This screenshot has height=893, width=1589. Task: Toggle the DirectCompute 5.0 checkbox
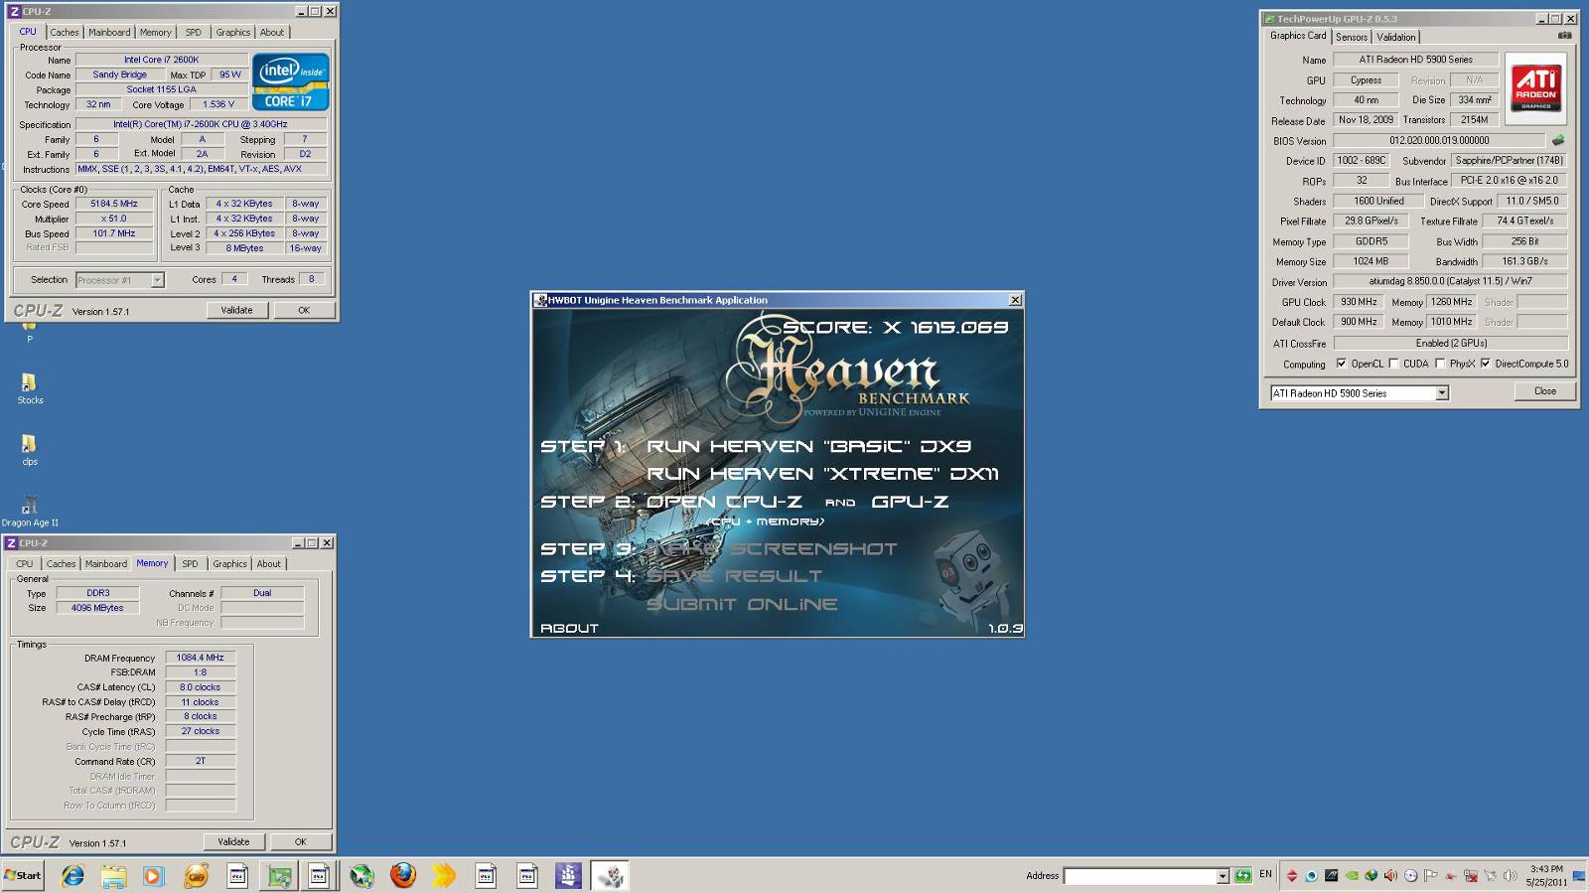pos(1486,364)
